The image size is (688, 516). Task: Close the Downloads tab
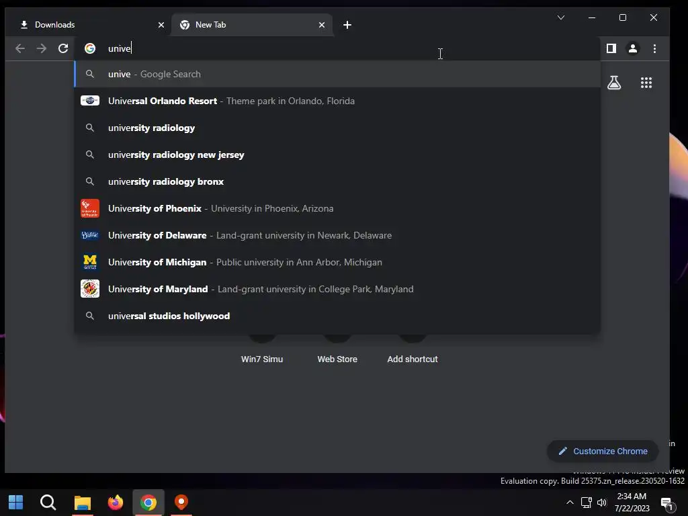pos(161,25)
